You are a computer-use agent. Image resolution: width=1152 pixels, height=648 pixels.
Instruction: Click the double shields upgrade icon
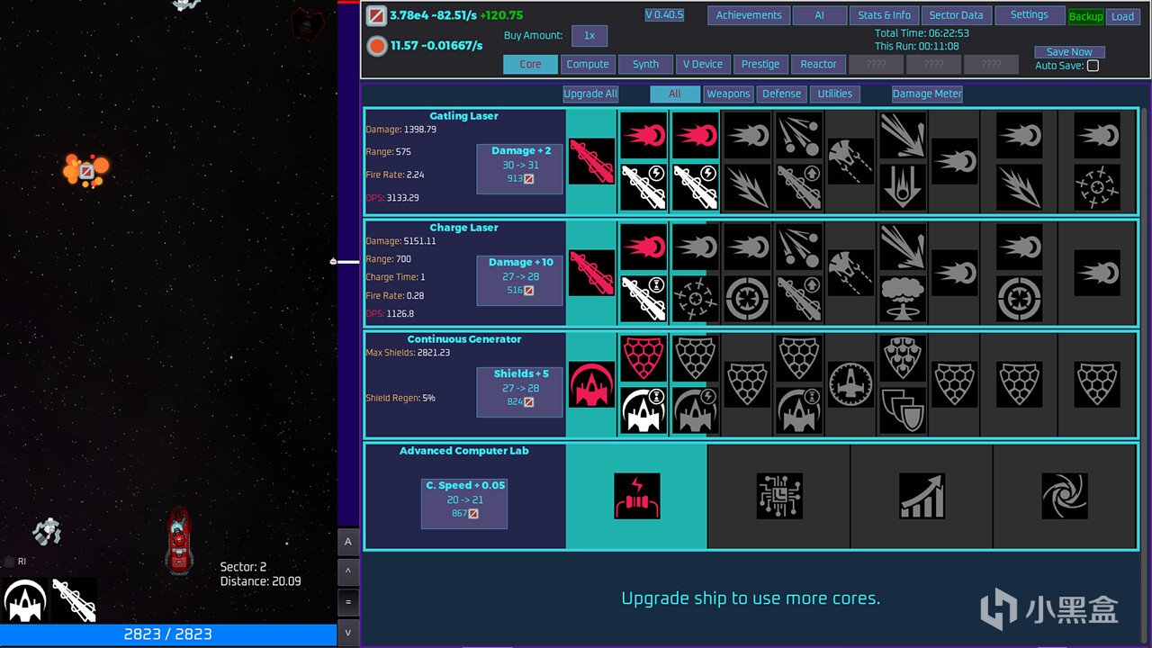pyautogui.click(x=902, y=409)
